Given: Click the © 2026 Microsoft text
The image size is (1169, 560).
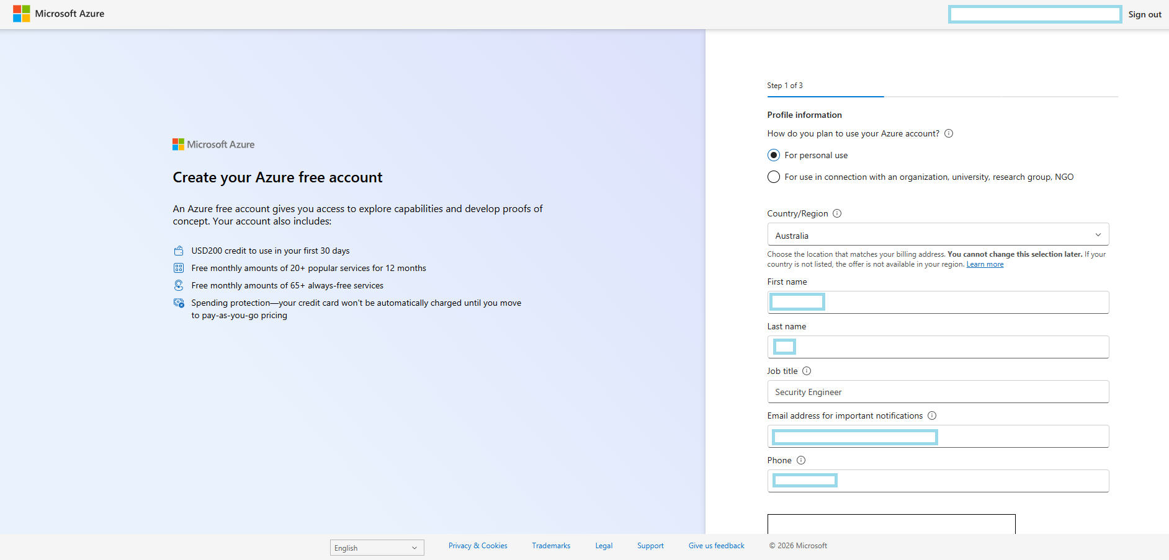Looking at the screenshot, I should [798, 546].
